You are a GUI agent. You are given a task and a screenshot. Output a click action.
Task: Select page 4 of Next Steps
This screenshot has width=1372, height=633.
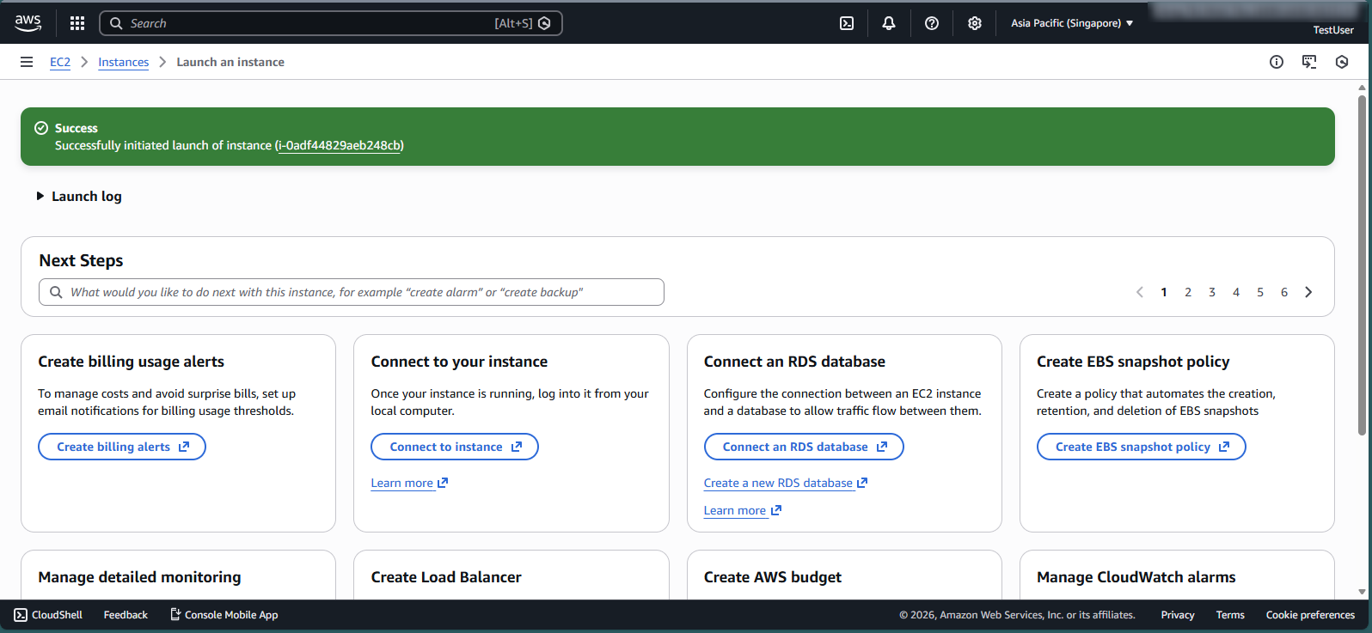coord(1236,292)
